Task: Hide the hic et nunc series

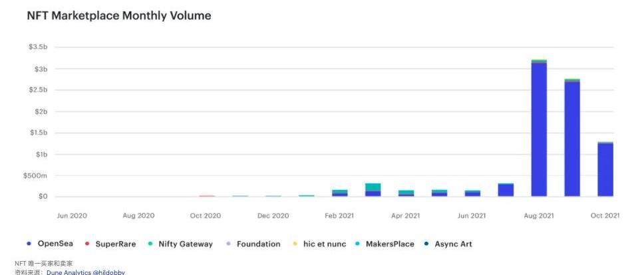Action: point(323,244)
